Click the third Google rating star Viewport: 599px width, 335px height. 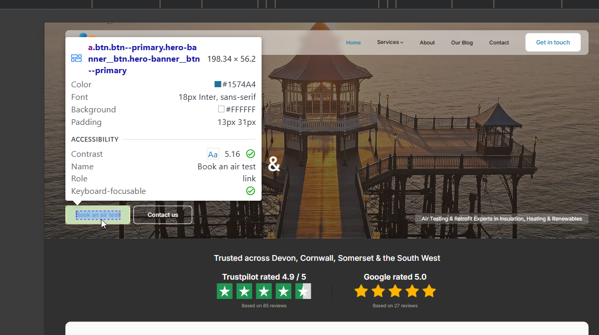pos(395,291)
